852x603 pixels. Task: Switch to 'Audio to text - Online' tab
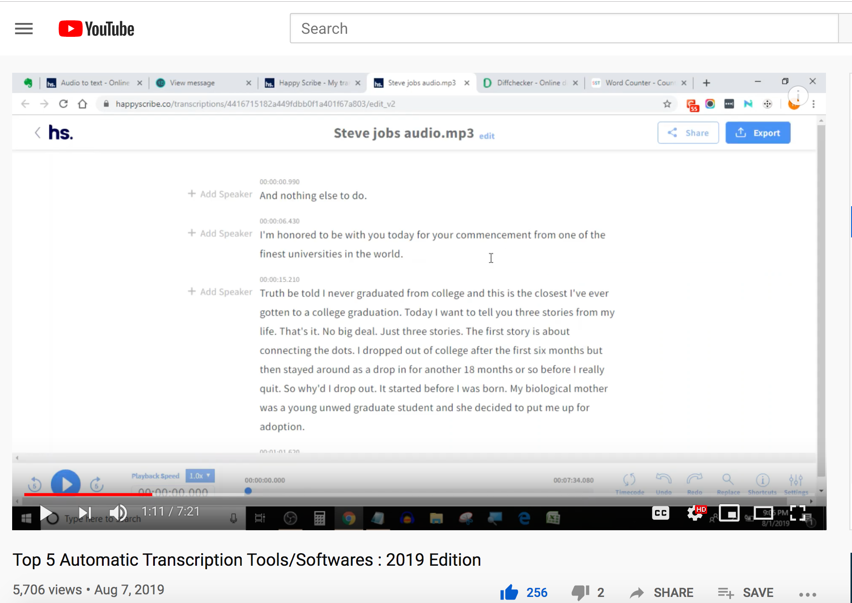[95, 83]
